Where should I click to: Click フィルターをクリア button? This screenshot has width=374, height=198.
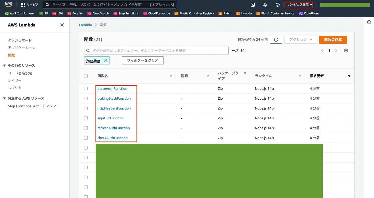click(143, 60)
